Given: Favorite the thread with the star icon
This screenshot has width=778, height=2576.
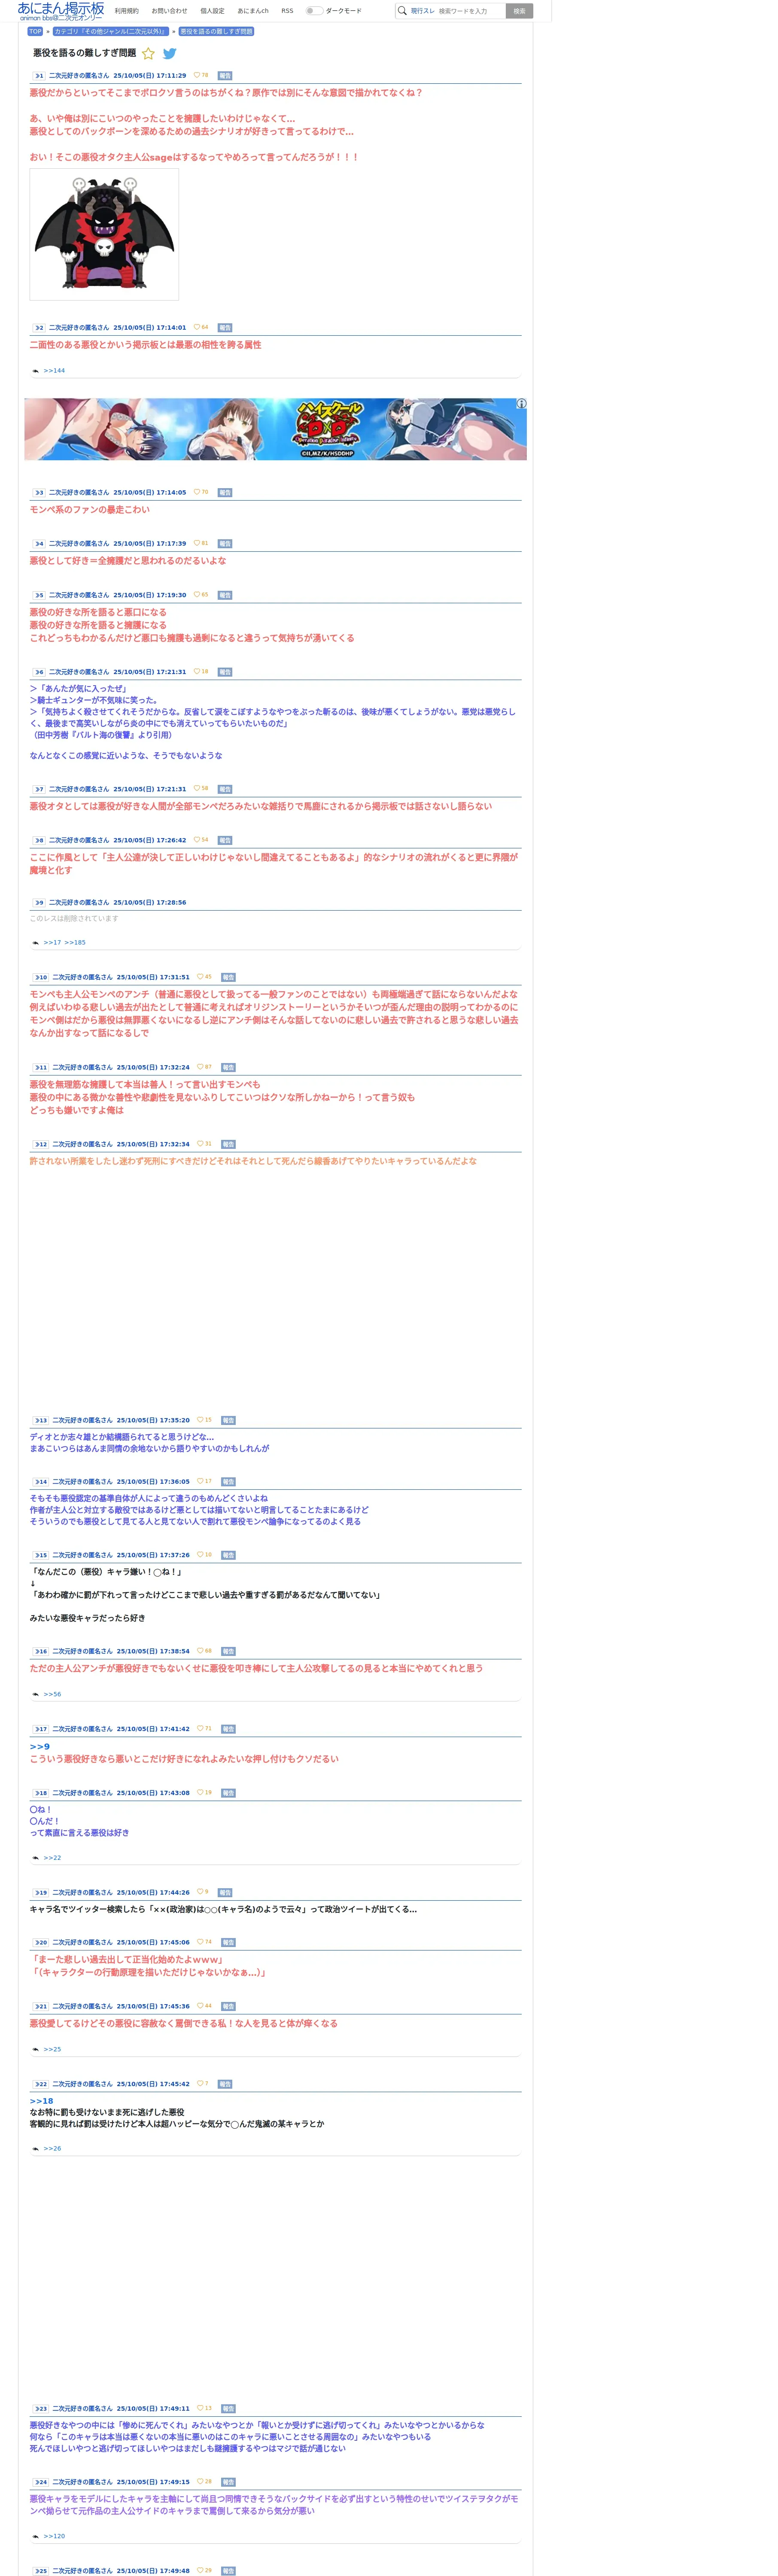Looking at the screenshot, I should pyautogui.click(x=149, y=54).
